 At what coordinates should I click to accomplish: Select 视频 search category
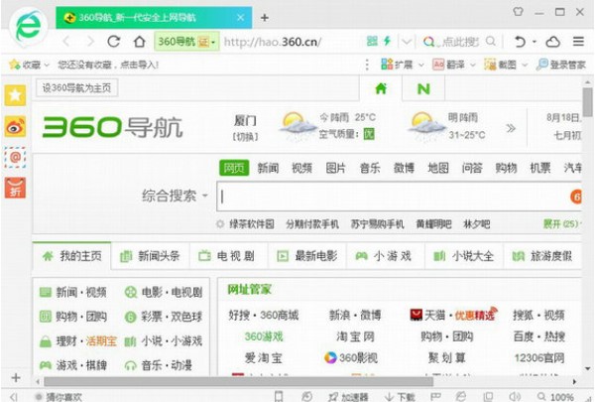point(301,168)
